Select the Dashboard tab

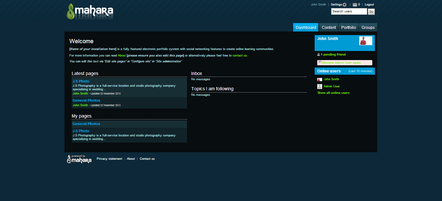coord(306,28)
